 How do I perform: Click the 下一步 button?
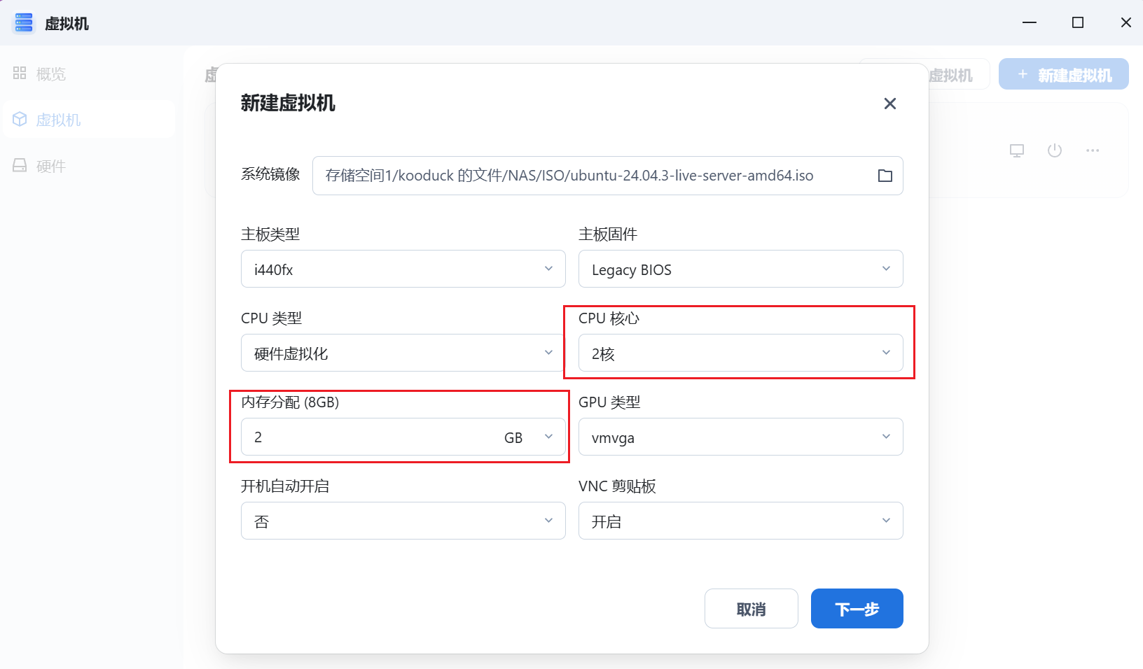tap(857, 608)
